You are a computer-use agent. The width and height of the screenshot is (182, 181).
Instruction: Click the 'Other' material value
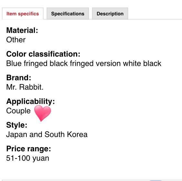[x=16, y=40]
